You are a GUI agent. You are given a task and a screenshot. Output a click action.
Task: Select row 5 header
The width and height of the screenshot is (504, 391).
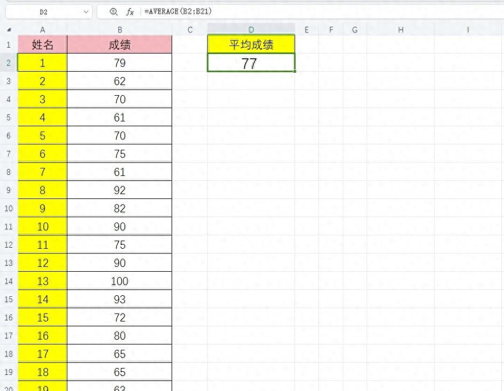9,117
